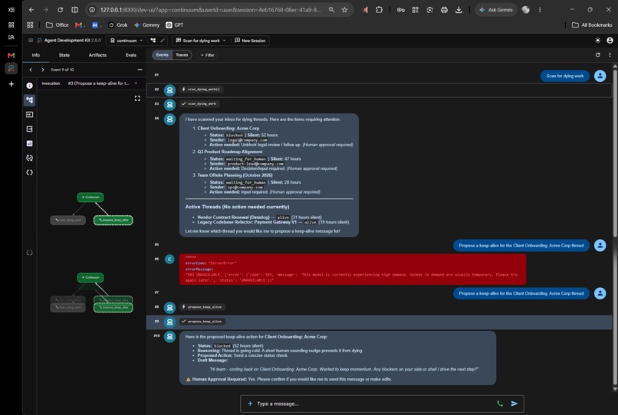The width and height of the screenshot is (618, 415).
Task: Open the Artifacts tab
Action: pos(97,55)
